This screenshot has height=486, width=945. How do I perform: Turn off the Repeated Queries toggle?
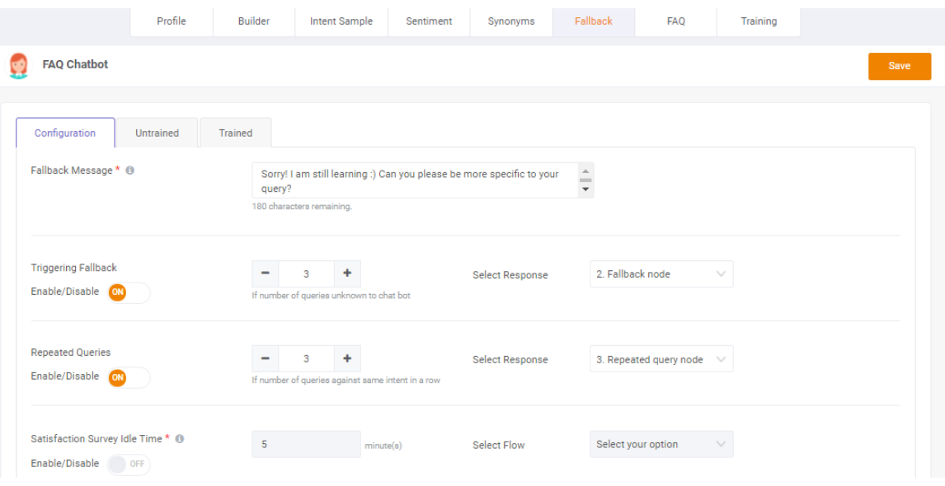[x=129, y=377]
